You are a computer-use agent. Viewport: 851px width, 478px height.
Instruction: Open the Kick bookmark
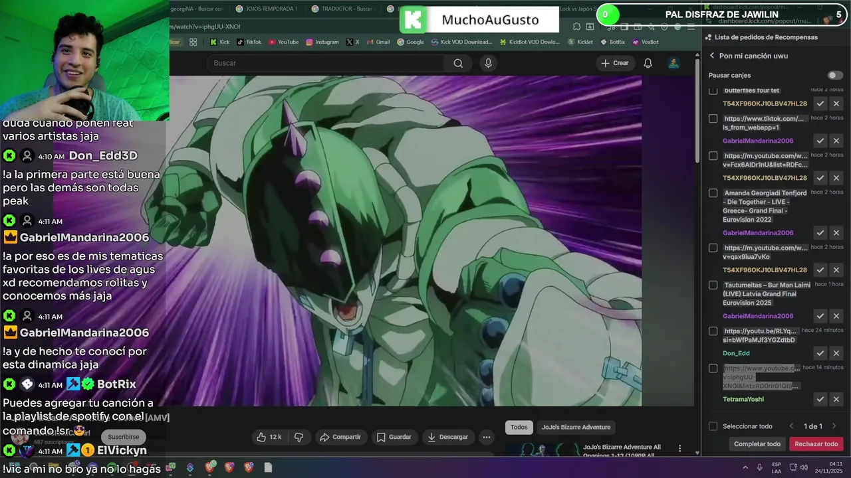[219, 42]
